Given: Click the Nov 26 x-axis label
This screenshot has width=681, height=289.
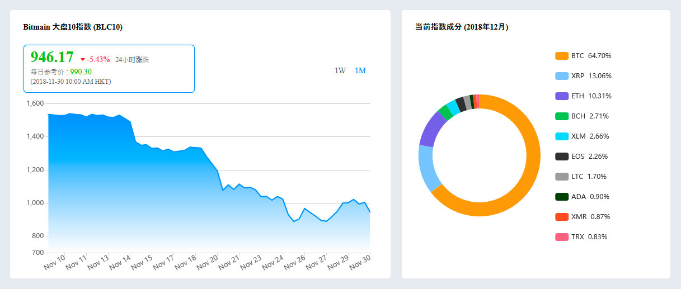Looking at the screenshot, I should (294, 262).
